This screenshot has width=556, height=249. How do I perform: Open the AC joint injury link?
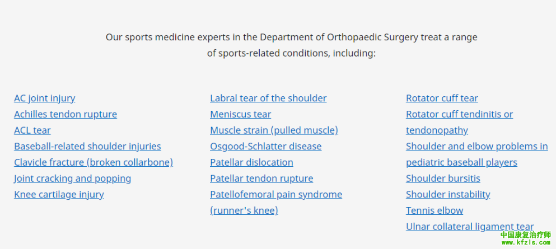45,98
